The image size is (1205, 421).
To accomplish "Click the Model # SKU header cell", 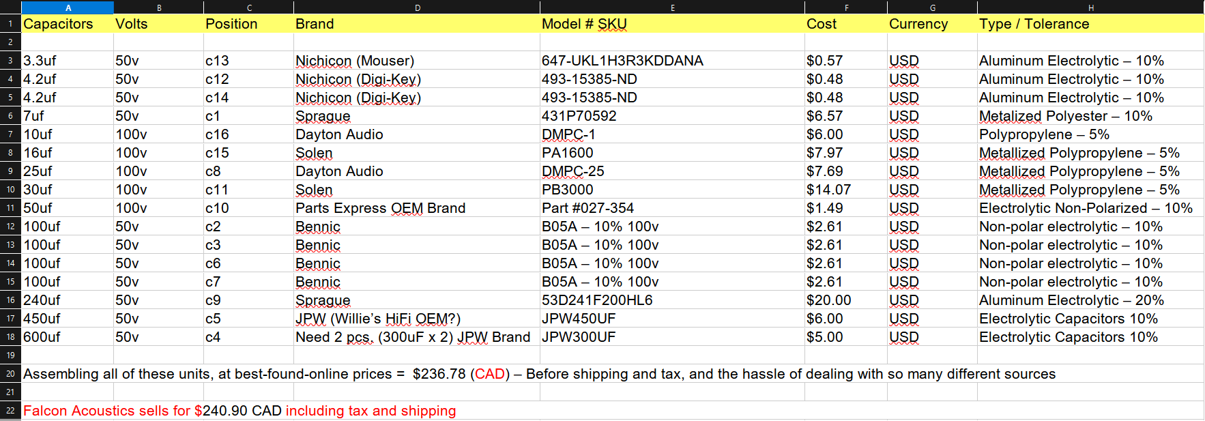I will [672, 24].
